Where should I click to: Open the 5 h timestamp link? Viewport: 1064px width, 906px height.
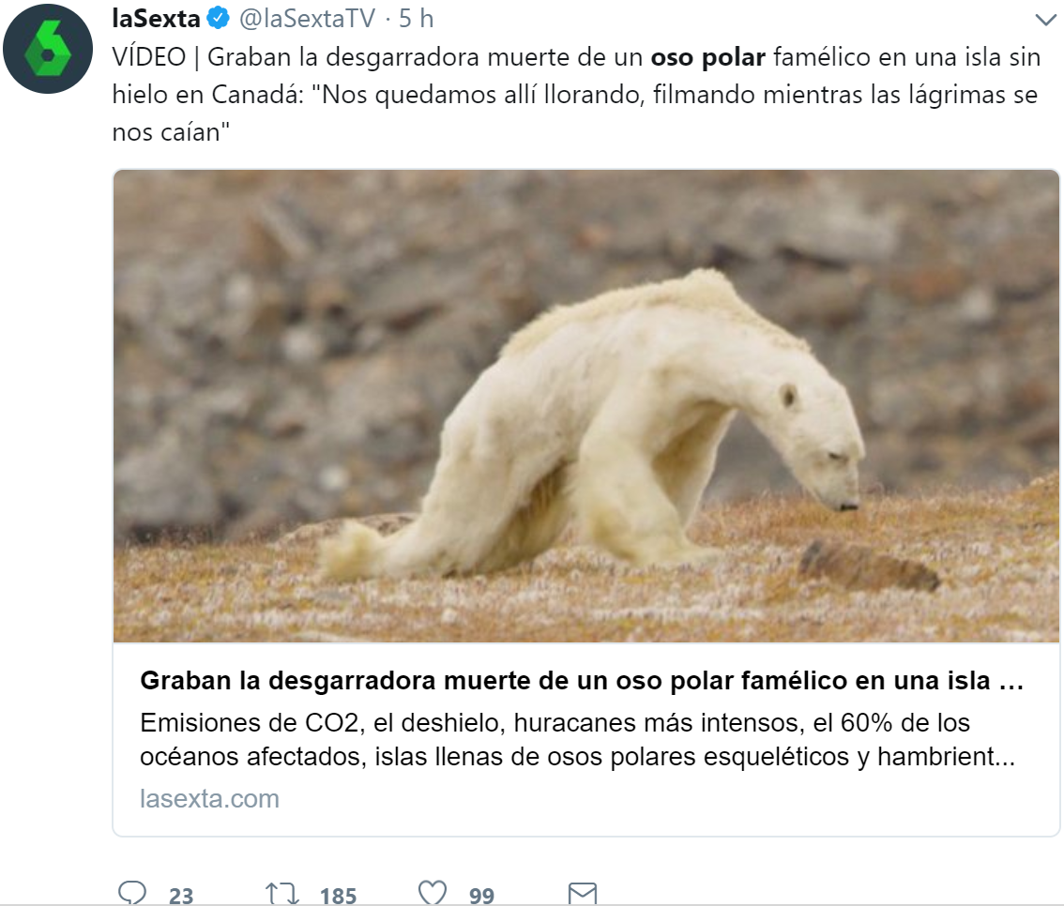click(416, 19)
